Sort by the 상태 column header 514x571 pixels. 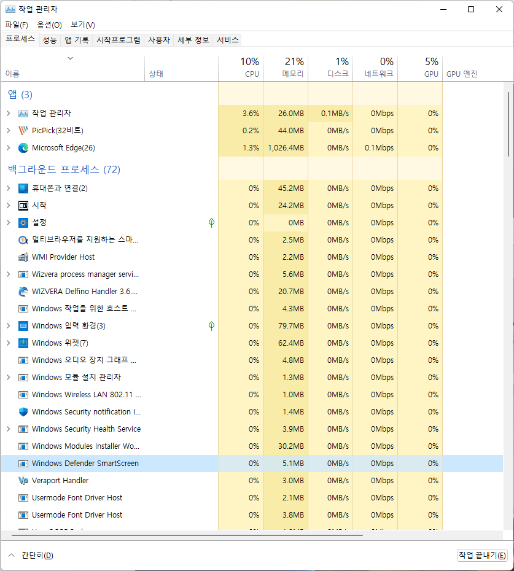point(181,68)
